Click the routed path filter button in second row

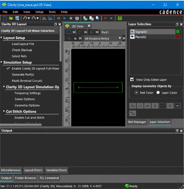(133, 113)
